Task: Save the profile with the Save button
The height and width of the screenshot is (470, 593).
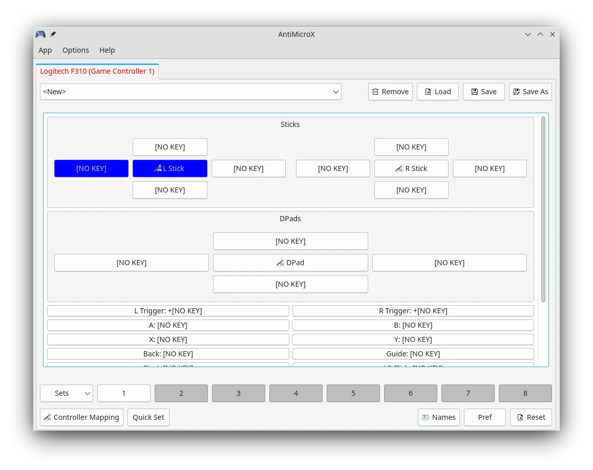Action: click(483, 92)
